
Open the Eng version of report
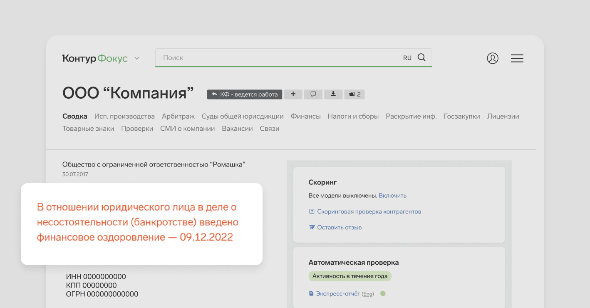coord(368,294)
